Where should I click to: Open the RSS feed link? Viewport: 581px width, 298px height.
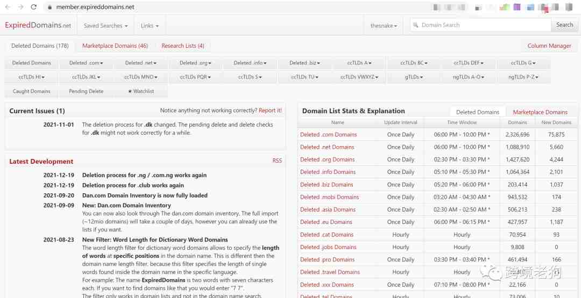tap(277, 161)
